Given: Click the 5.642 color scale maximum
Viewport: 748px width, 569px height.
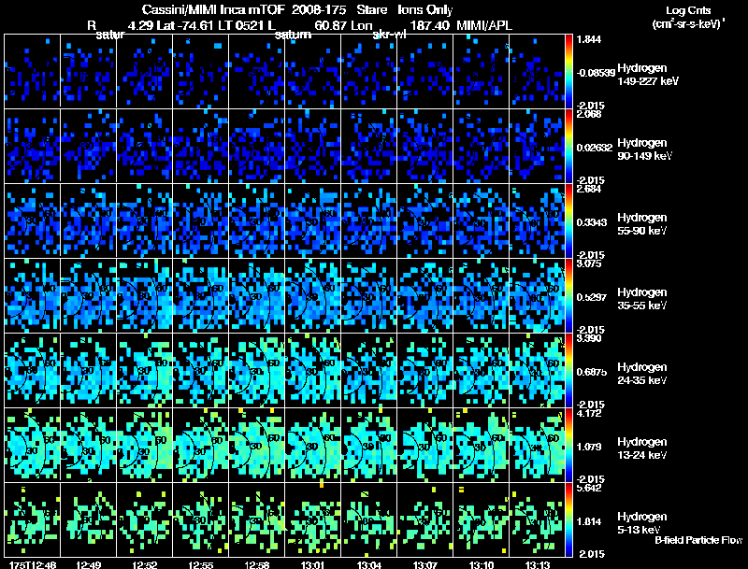Looking at the screenshot, I should 589,488.
